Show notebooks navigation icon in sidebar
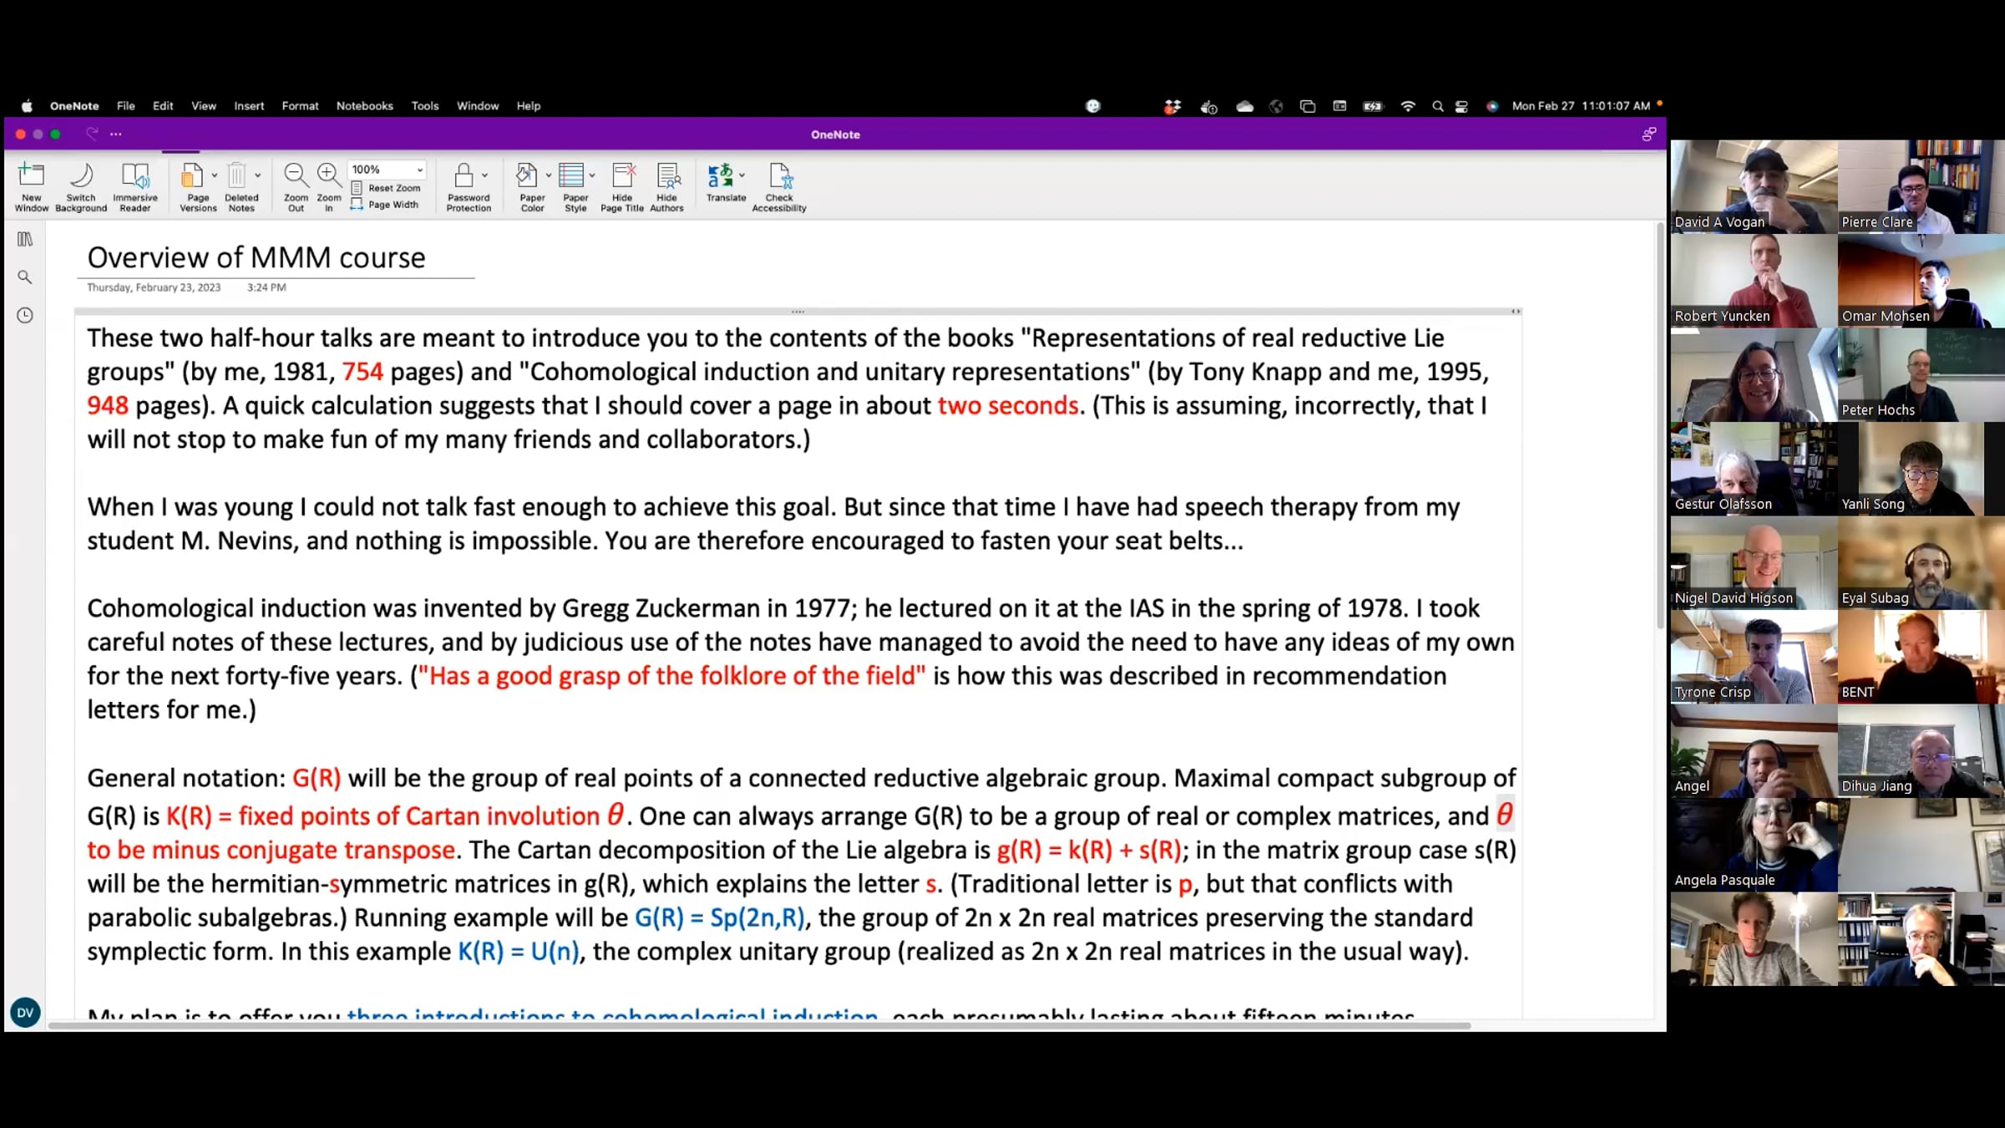2005x1128 pixels. click(x=25, y=240)
